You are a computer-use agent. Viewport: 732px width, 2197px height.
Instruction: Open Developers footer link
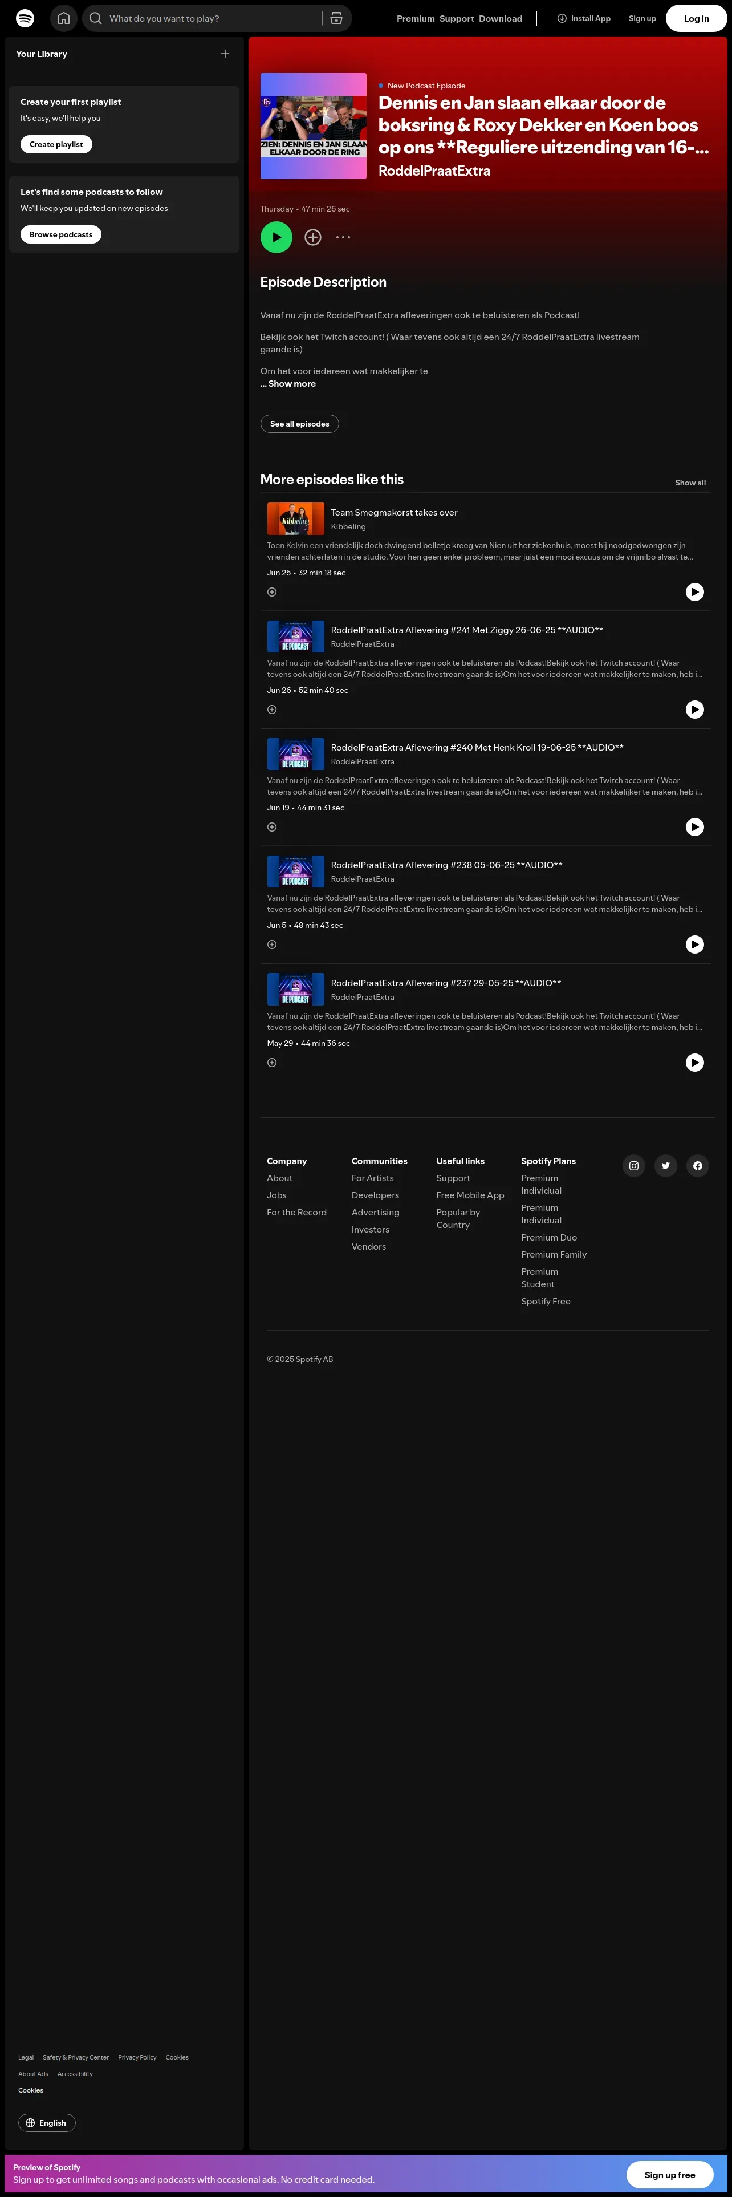[375, 1195]
